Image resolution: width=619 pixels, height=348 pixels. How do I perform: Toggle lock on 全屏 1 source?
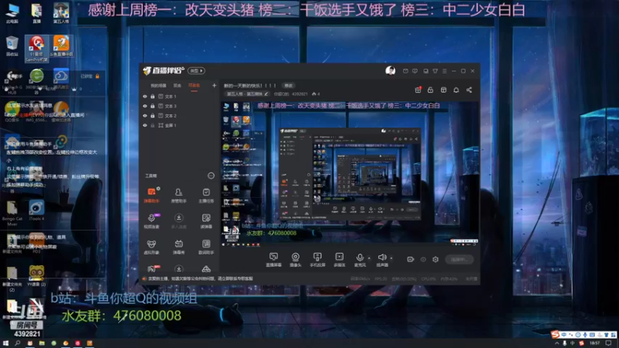coord(152,125)
